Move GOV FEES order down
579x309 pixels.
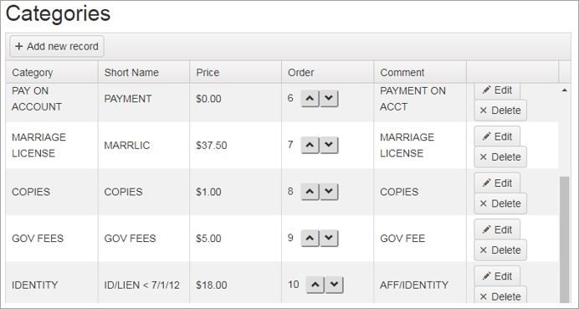coord(329,239)
